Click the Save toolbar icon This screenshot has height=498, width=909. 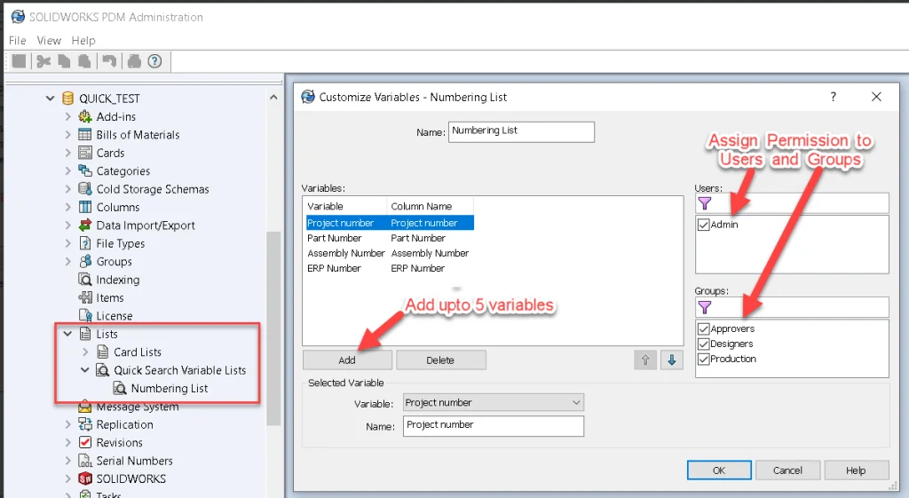[20, 61]
